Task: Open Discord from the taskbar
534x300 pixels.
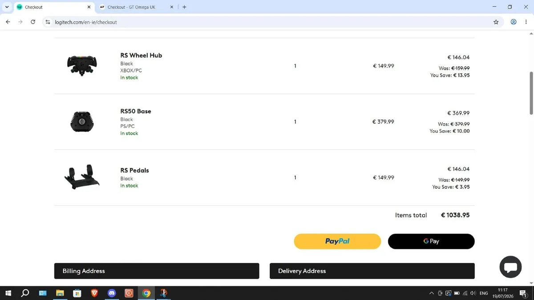Action: (112, 293)
